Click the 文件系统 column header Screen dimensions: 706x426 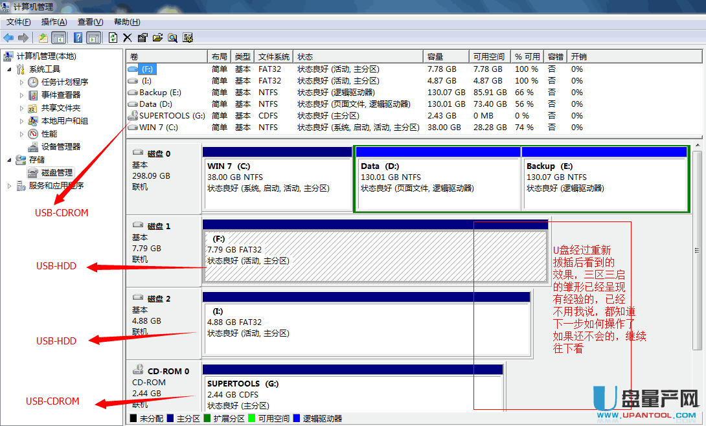273,56
